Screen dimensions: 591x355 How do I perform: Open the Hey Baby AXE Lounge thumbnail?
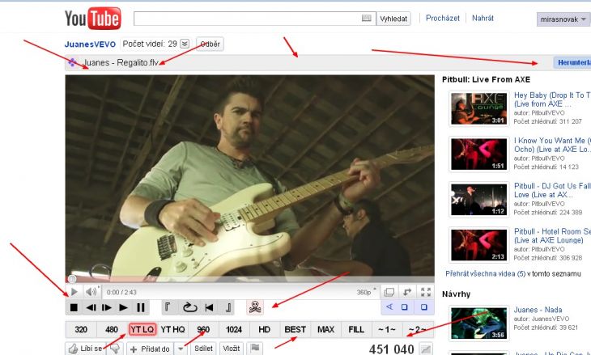click(479, 109)
